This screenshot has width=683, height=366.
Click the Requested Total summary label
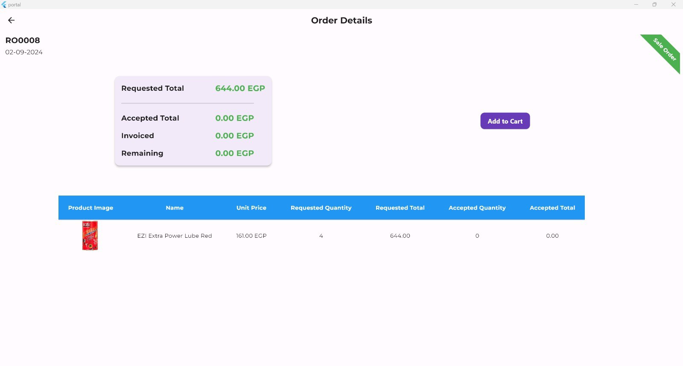coord(152,88)
